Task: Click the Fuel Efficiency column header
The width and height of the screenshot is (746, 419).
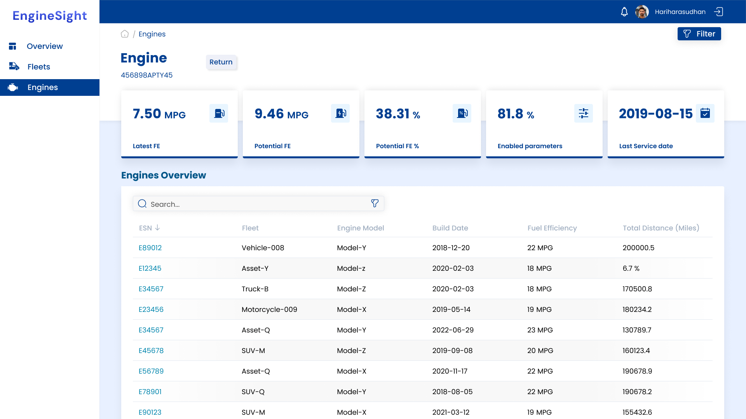Action: click(552, 228)
